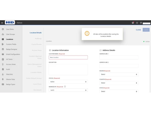Click the Badge Designer sidebar icon
Image resolution: width=151 pixels, height=113 pixels.
(x=3, y=49)
